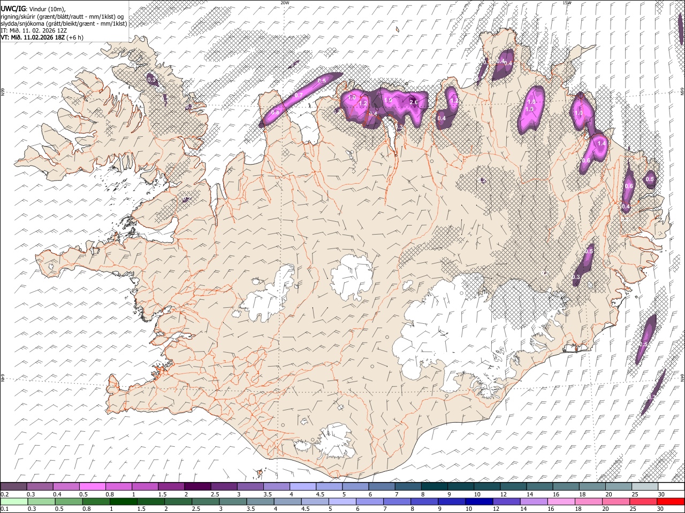This screenshot has width=685, height=513.
Task: Click the pink 16–18 rain legend swatch
Action: [560, 502]
